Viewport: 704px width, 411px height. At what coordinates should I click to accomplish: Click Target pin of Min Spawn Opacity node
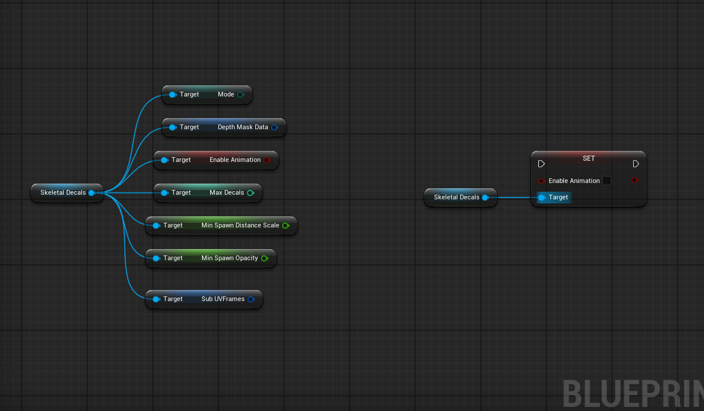(x=156, y=258)
